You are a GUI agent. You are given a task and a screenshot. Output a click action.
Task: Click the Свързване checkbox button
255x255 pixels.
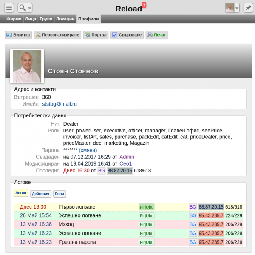(127, 35)
